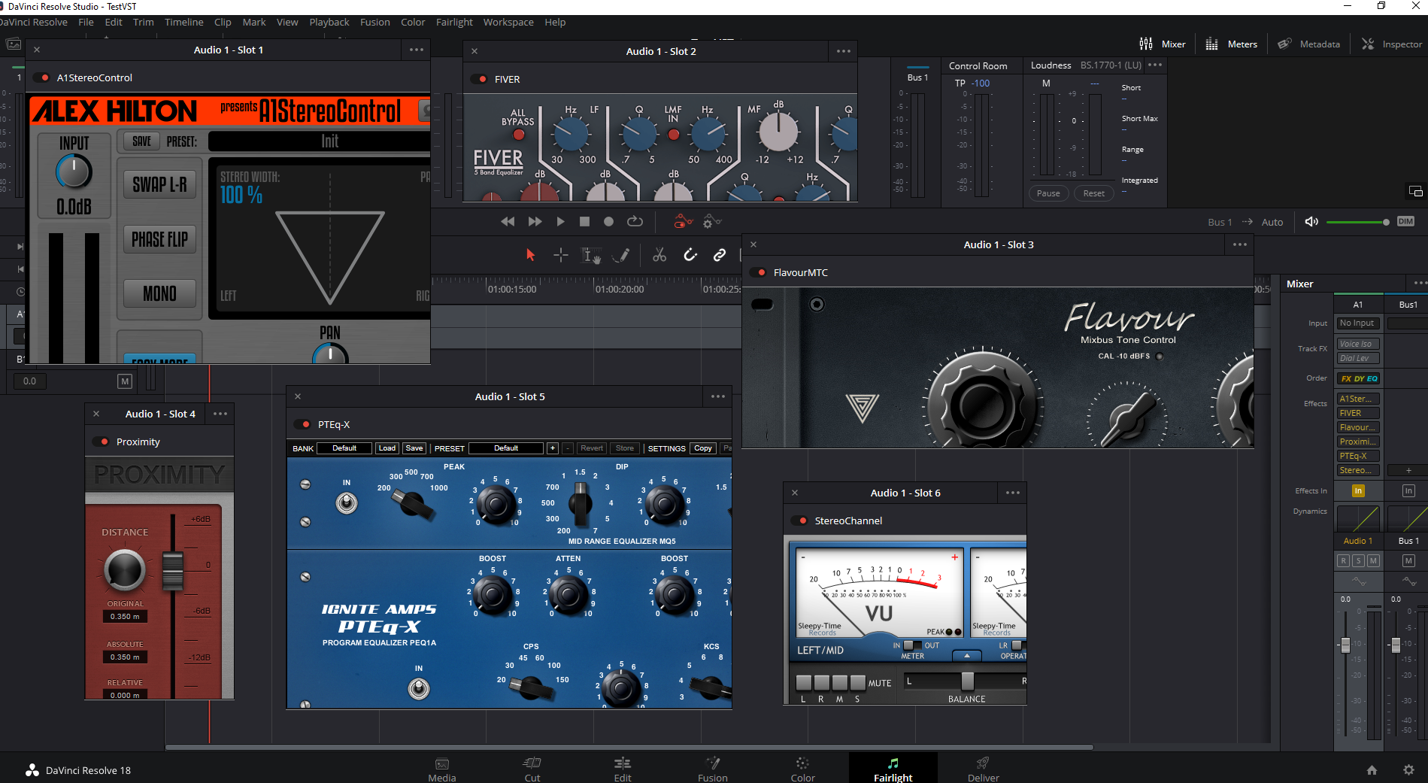Toggle PTEq-X plugin enable switch
This screenshot has height=783, width=1428.
303,424
